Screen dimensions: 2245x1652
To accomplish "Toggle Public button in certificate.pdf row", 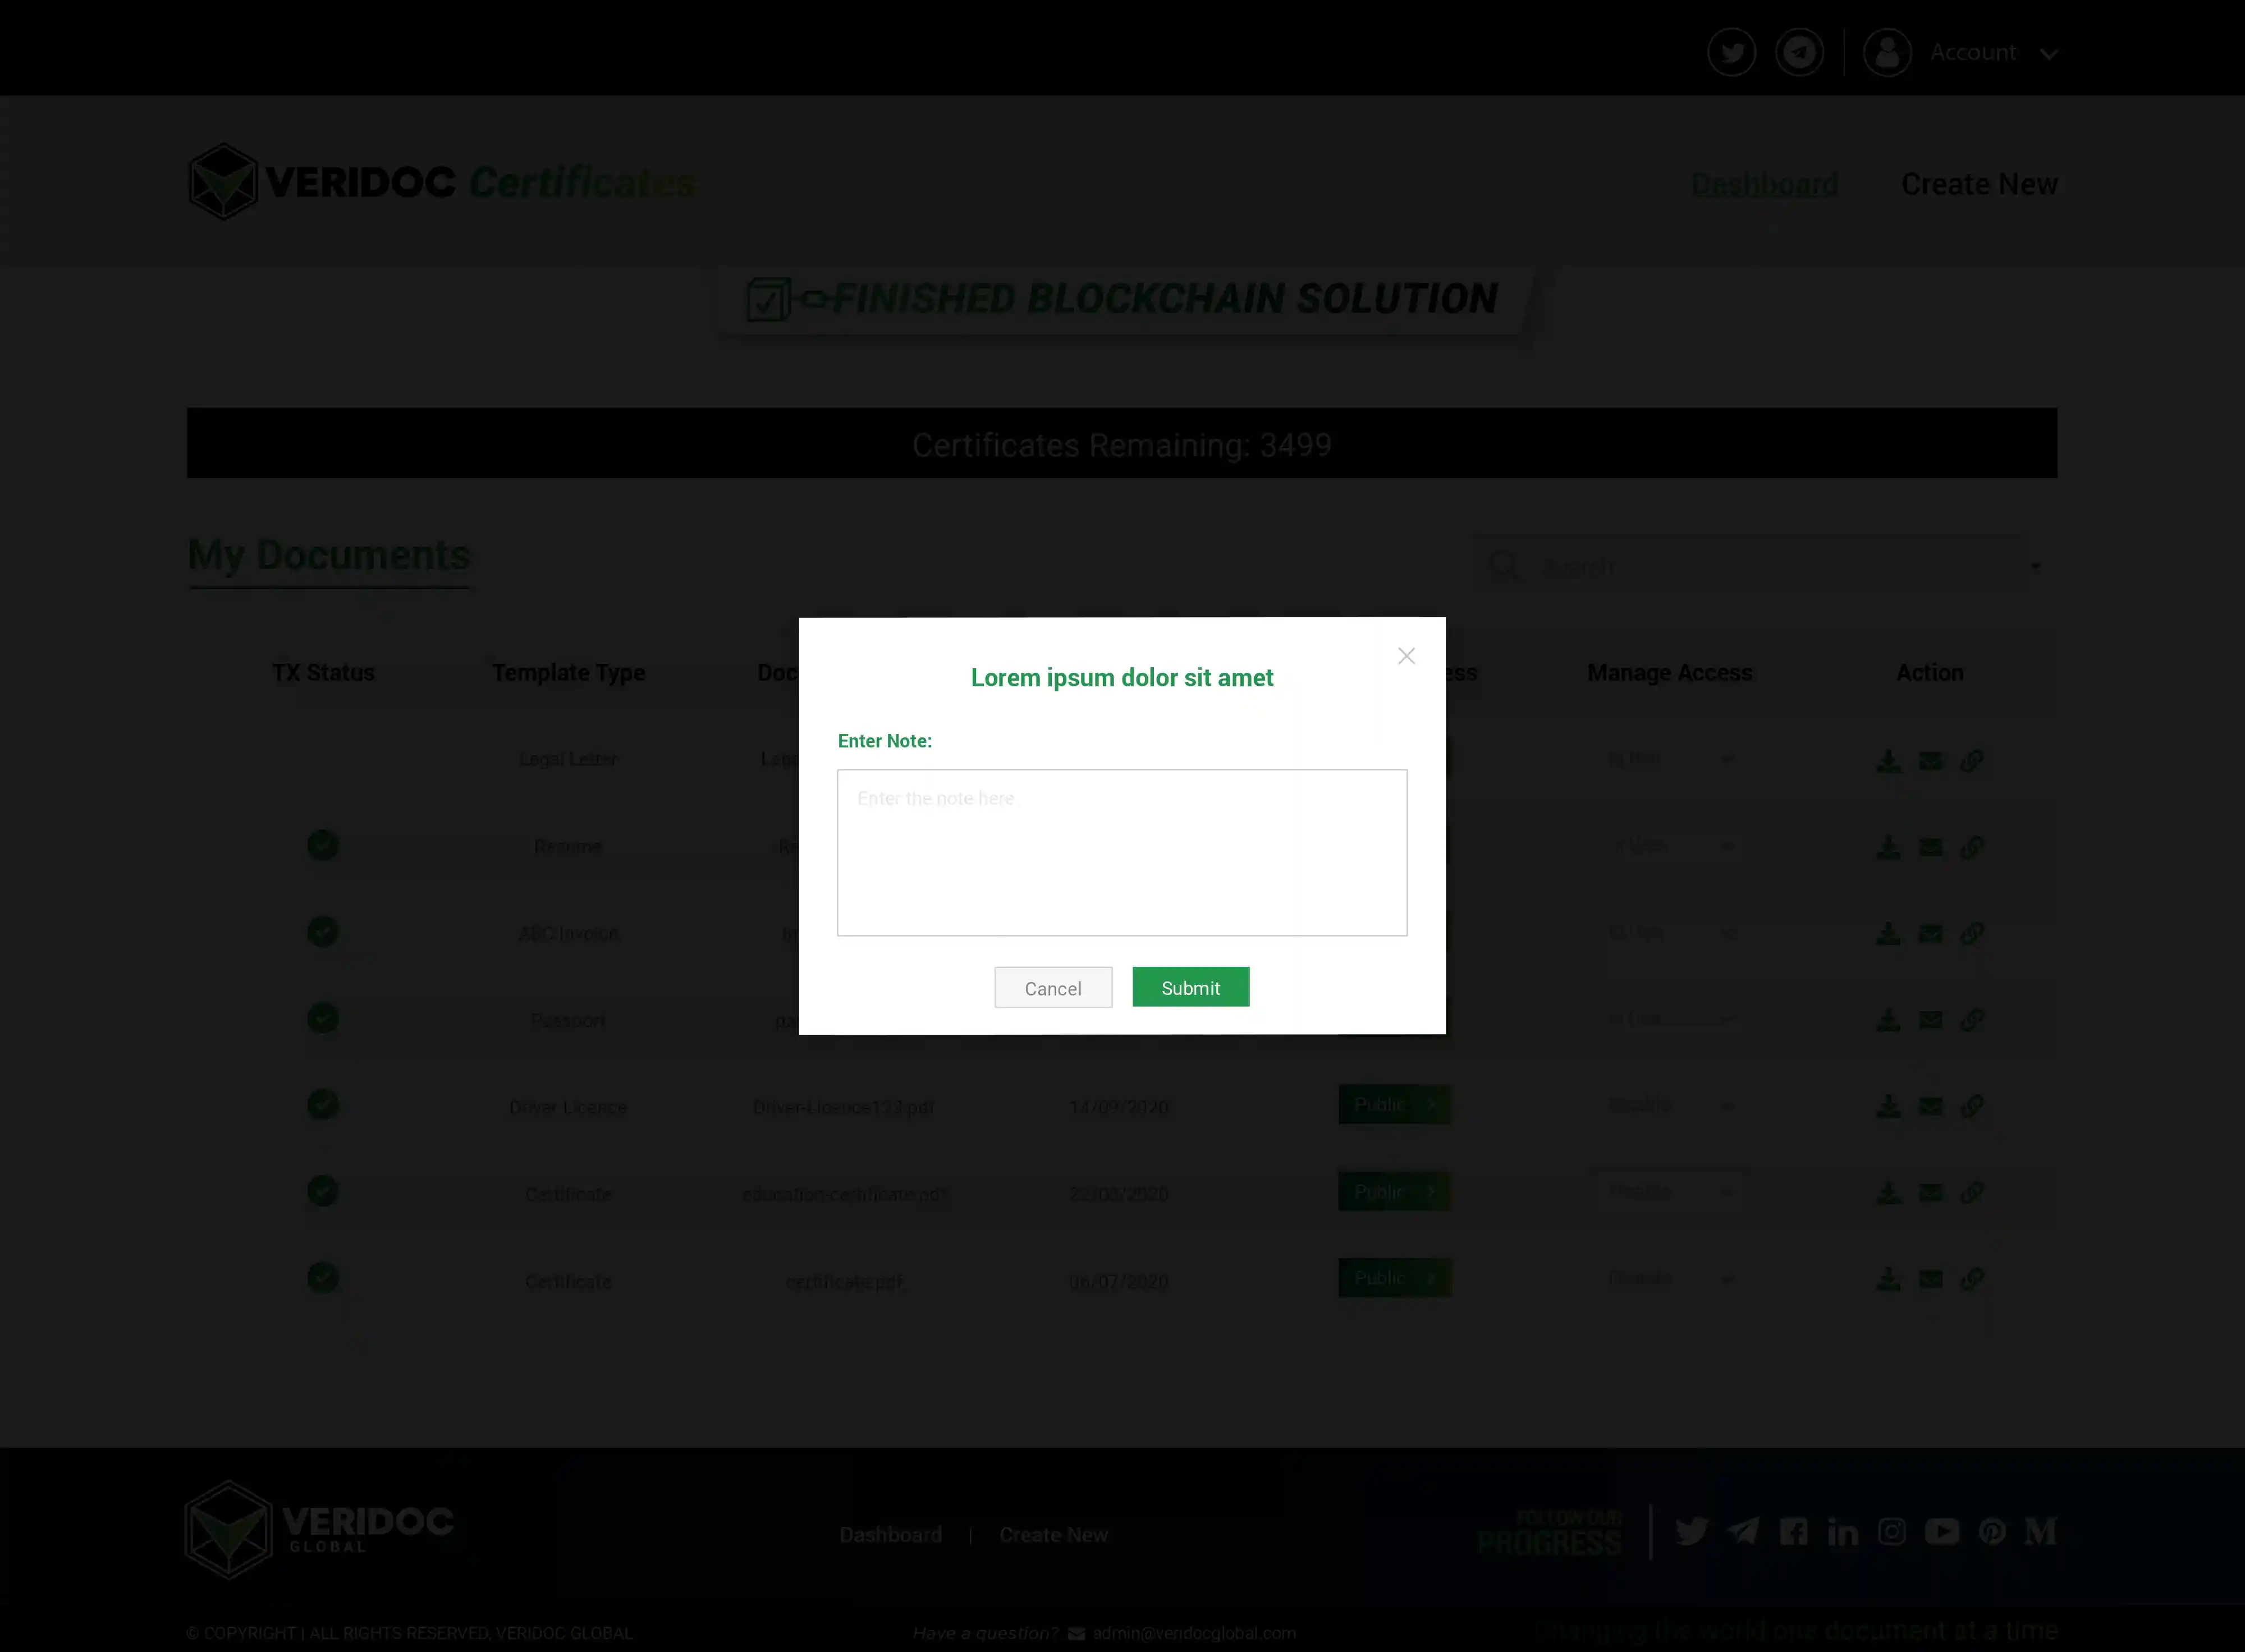I will pos(1393,1278).
